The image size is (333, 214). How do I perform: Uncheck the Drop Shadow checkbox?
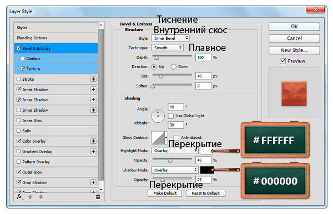click(19, 182)
